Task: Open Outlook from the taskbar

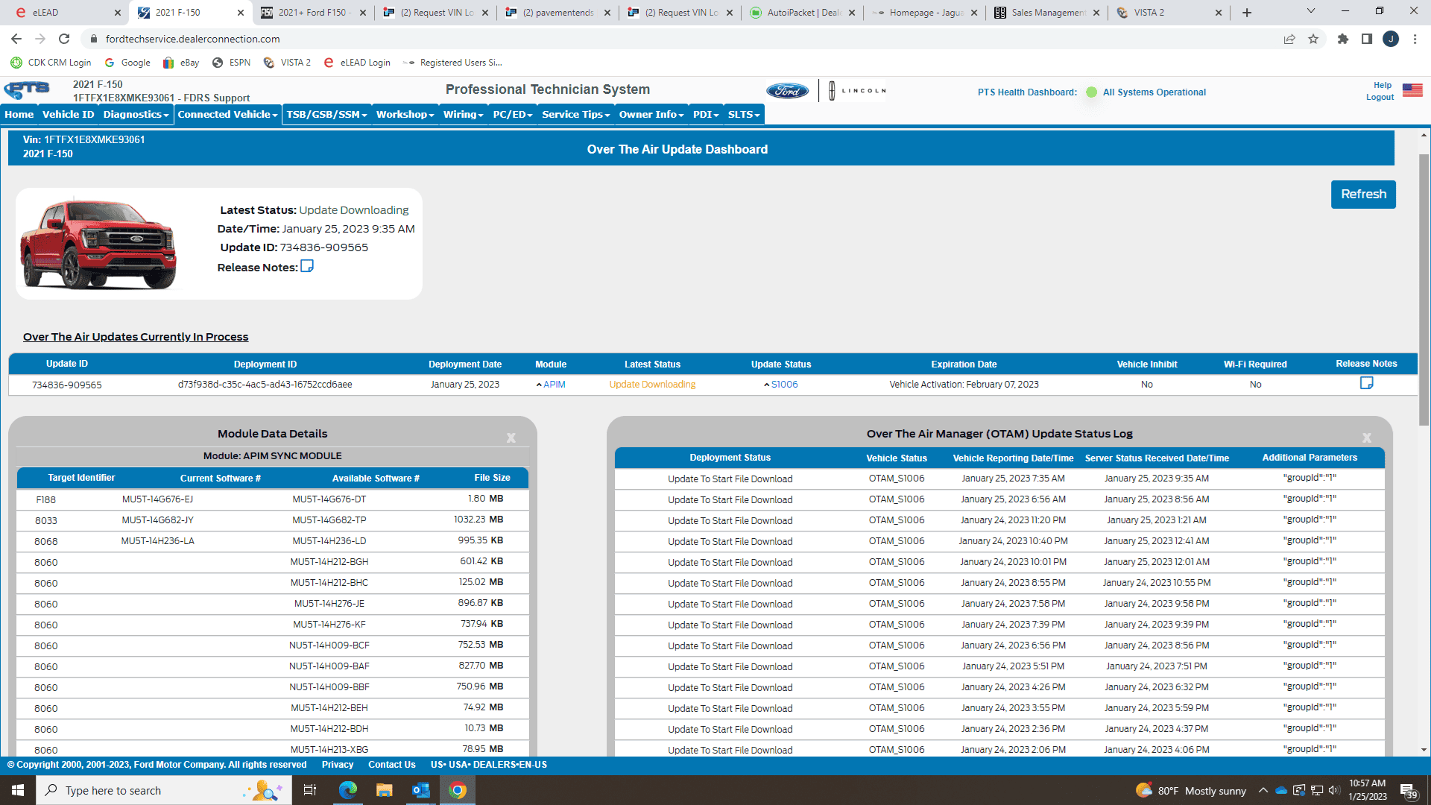Action: (x=421, y=790)
